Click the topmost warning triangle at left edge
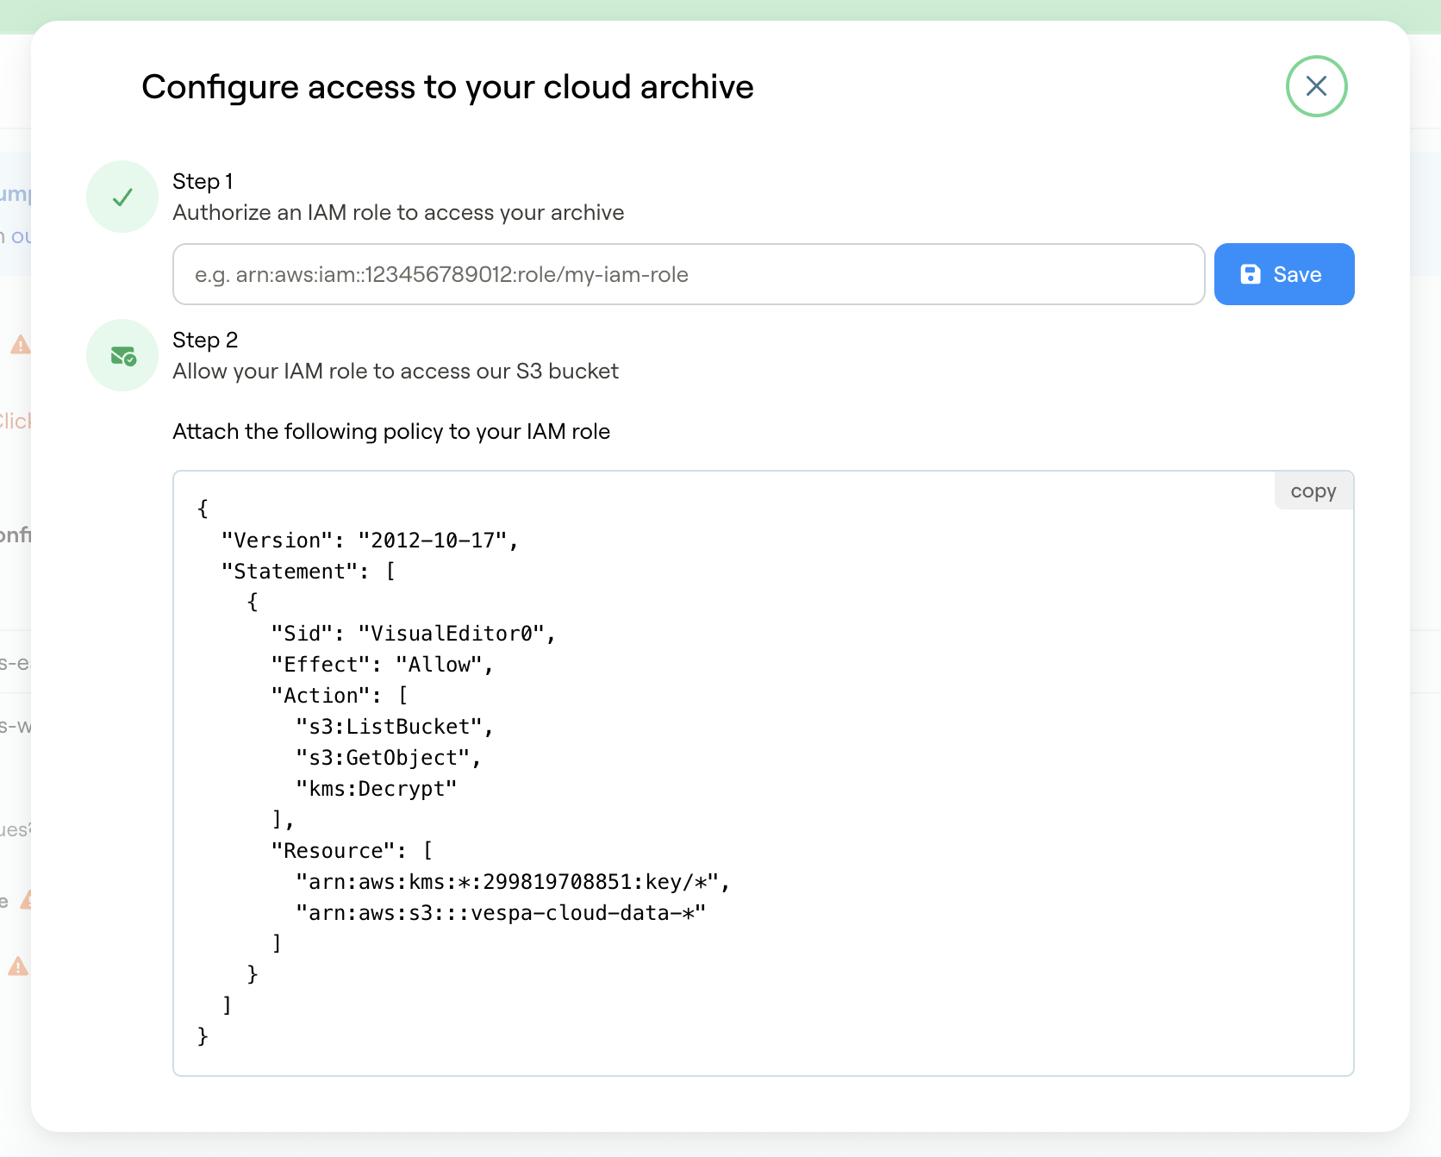 click(19, 345)
